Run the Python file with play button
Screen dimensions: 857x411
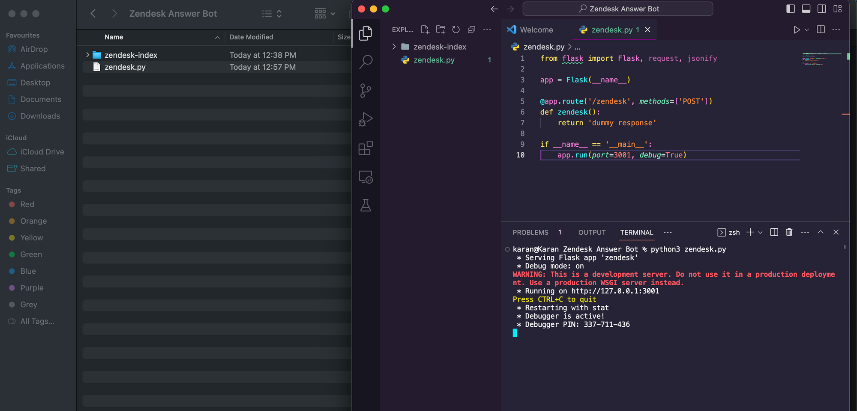[796, 30]
